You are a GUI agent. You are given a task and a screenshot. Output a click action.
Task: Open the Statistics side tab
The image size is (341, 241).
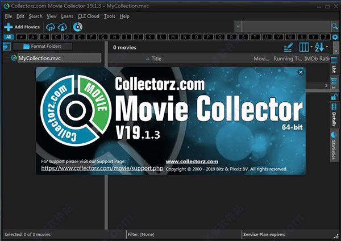[x=334, y=146]
